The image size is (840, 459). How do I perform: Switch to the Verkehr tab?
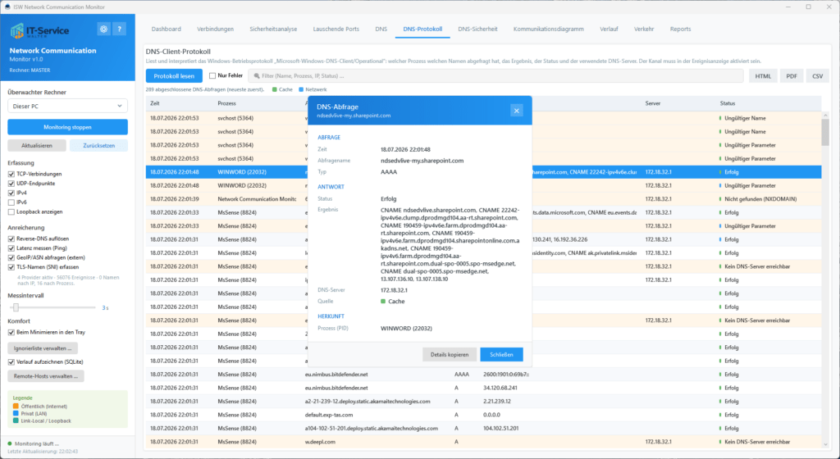click(644, 29)
